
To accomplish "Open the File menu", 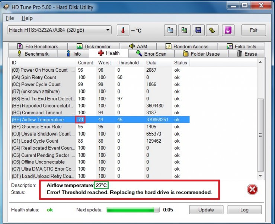I will click(x=10, y=18).
